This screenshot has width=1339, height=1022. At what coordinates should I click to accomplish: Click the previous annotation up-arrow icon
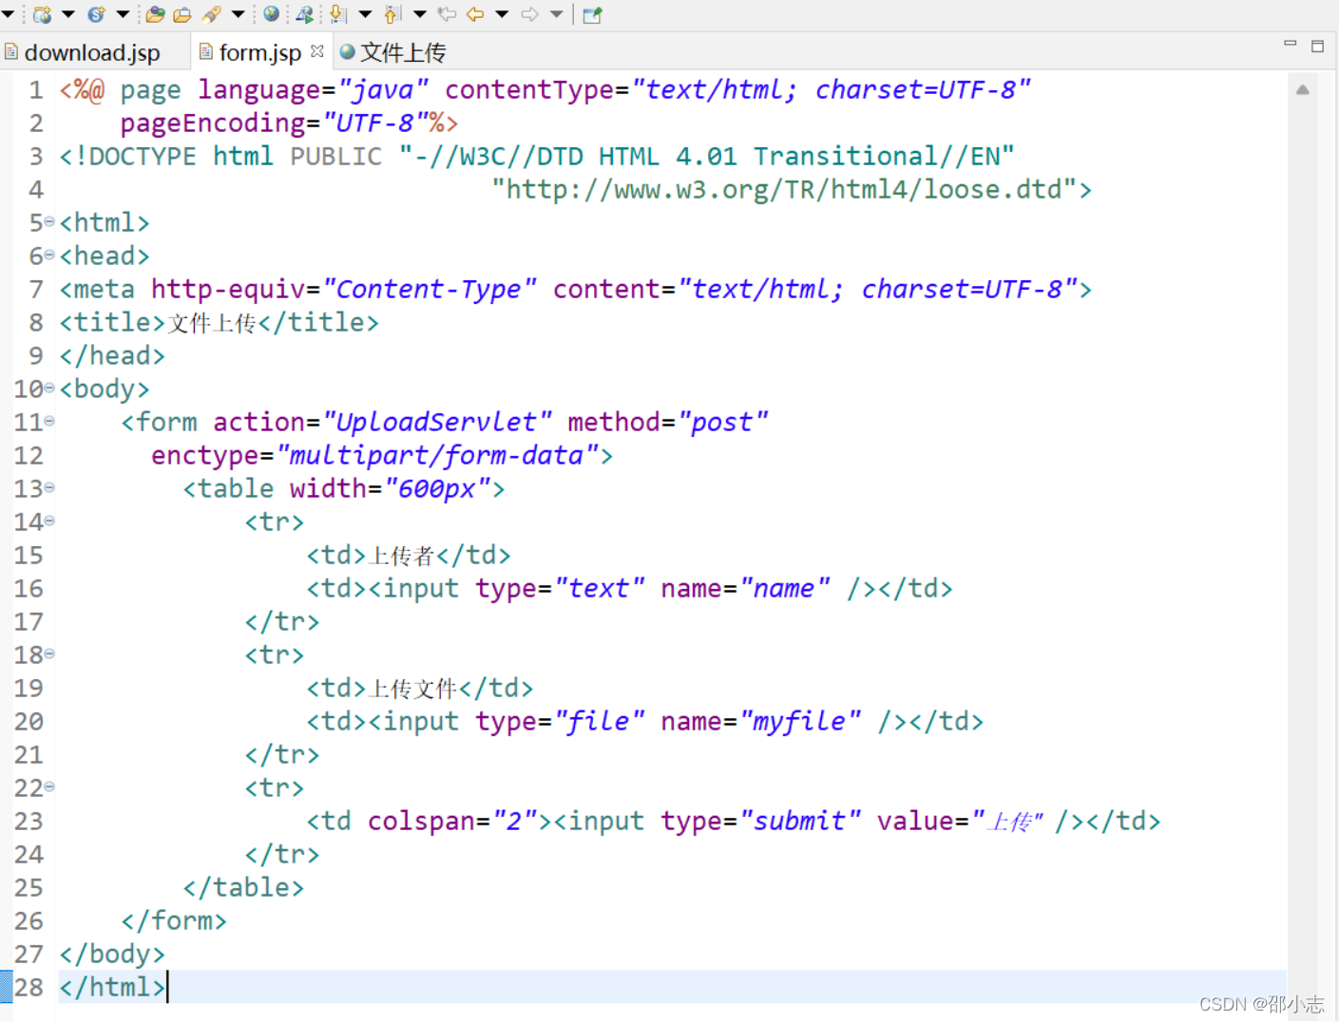coord(392,14)
